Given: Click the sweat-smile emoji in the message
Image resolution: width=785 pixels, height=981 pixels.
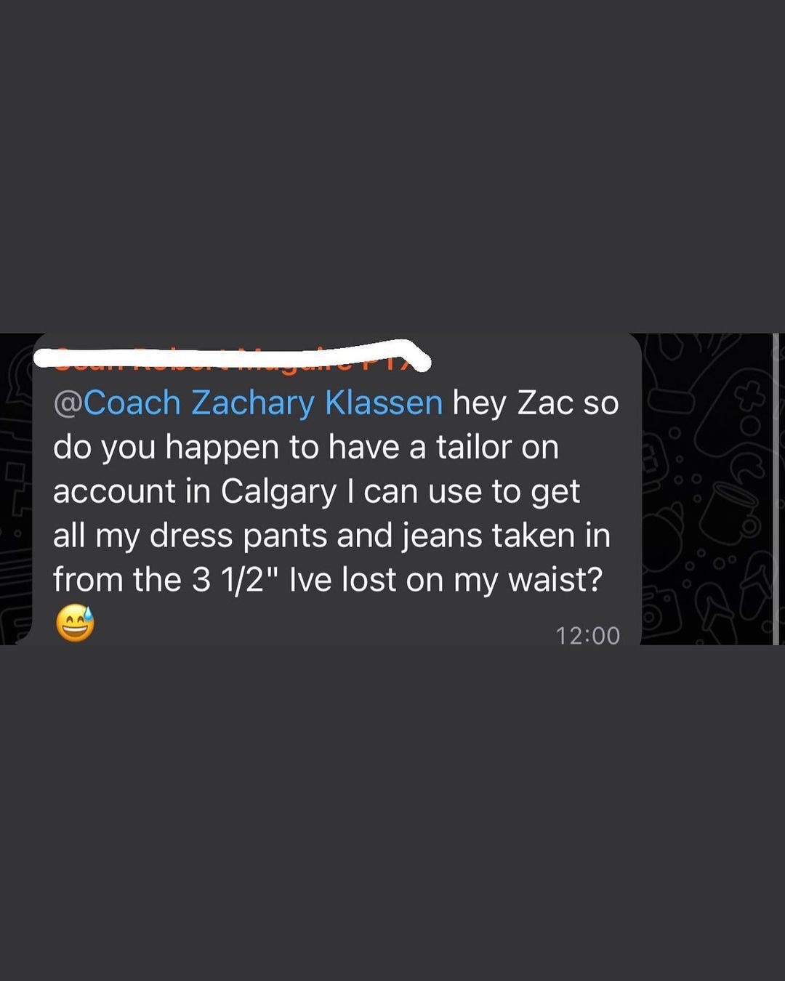Looking at the screenshot, I should pyautogui.click(x=76, y=624).
